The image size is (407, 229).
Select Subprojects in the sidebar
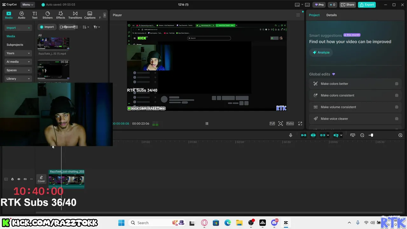[x=15, y=45]
